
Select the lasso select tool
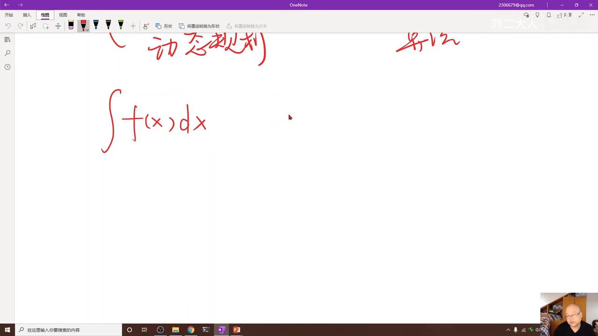46,26
